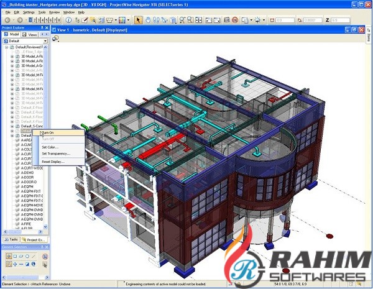This screenshot has height=289, width=373.
Task: Select the A-FIRE level in tree
Action: tap(26, 224)
